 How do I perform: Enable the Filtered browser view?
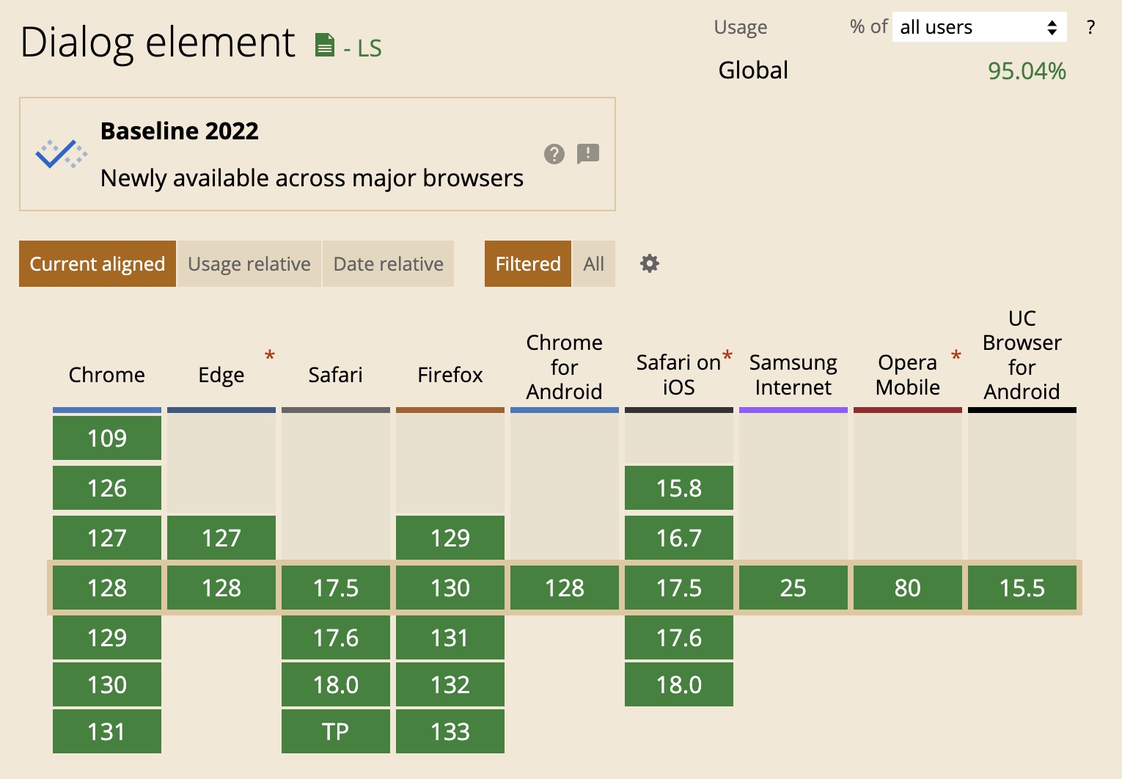[527, 263]
